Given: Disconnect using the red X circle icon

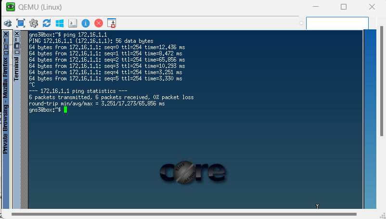Looking at the screenshot, I should tap(99, 23).
